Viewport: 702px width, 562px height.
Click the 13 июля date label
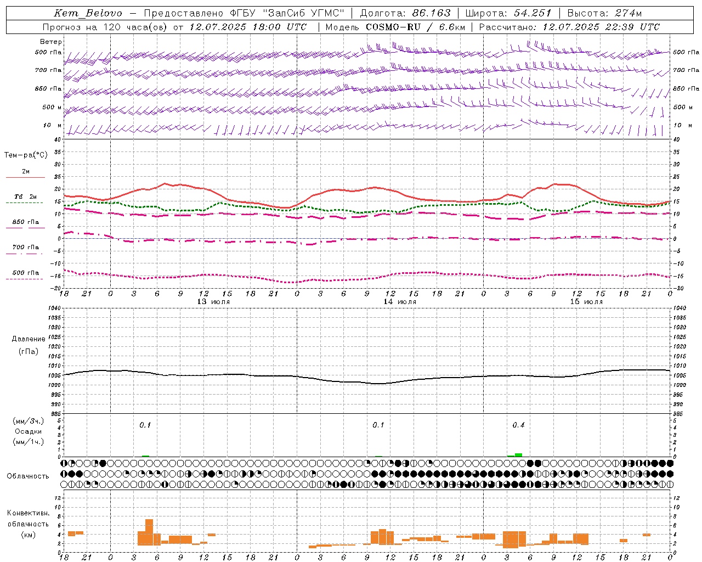213,302
